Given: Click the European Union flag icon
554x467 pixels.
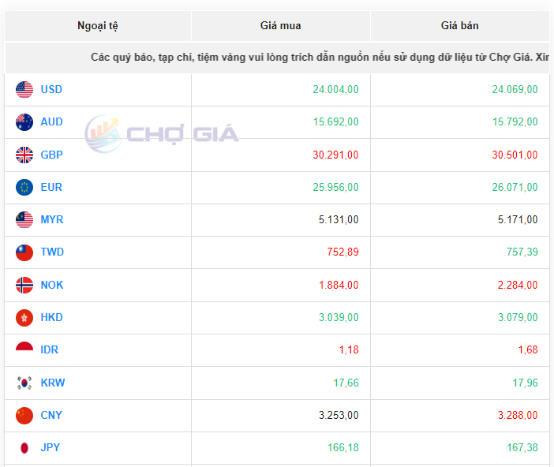Looking at the screenshot, I should tap(24, 188).
